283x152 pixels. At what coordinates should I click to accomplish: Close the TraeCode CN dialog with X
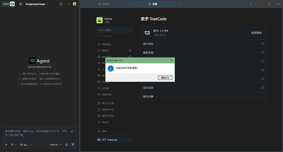point(171,60)
